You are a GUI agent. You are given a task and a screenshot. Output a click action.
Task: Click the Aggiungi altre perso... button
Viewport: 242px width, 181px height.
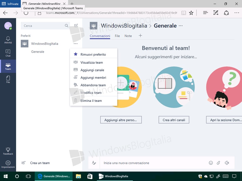(x=121, y=120)
